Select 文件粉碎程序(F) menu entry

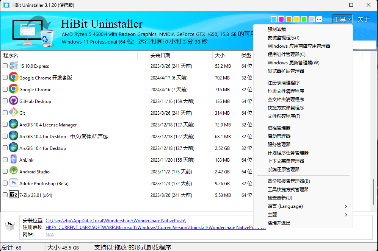coord(303,116)
